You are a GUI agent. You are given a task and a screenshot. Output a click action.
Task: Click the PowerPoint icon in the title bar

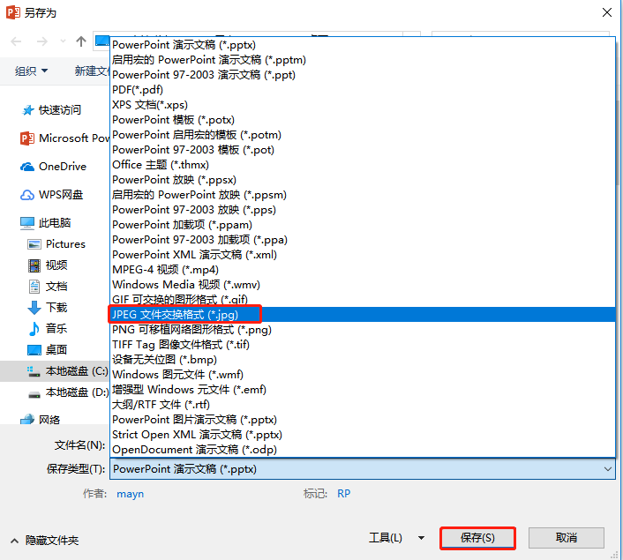[x=12, y=12]
